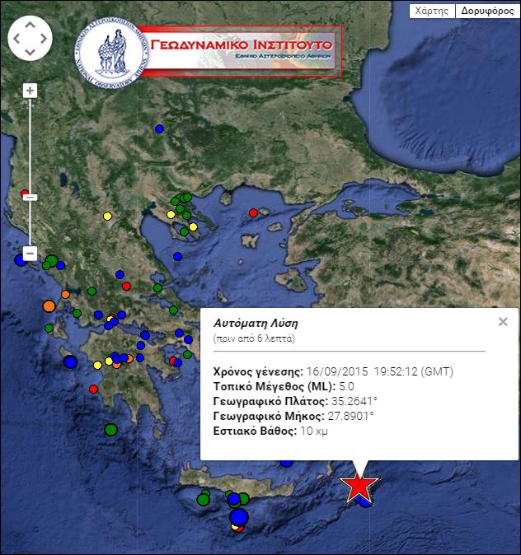Click the National Observatory round emblem
The image size is (521, 555).
point(111,53)
